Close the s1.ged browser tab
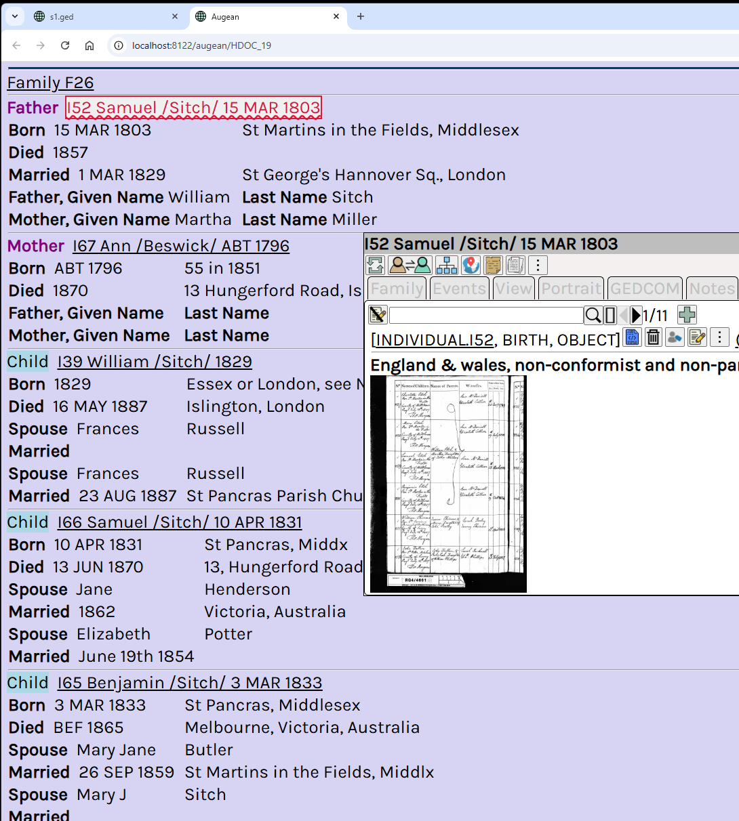 [x=175, y=17]
